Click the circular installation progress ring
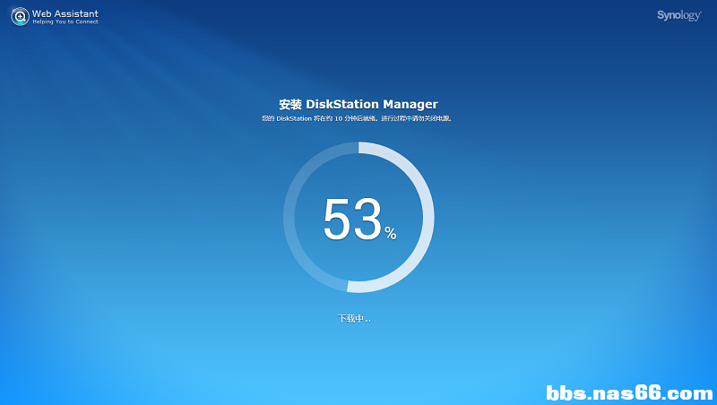 coord(358,217)
